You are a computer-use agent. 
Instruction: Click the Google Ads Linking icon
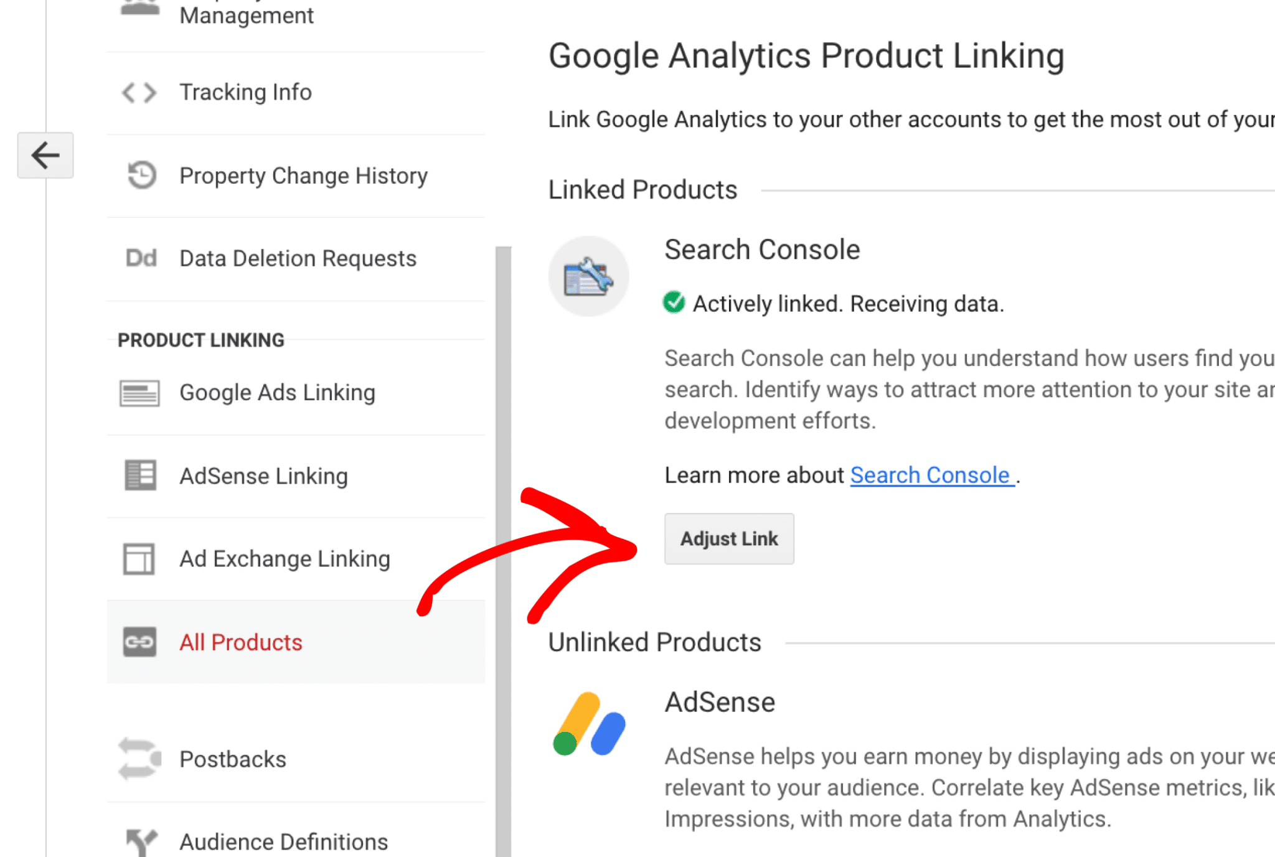pos(139,393)
